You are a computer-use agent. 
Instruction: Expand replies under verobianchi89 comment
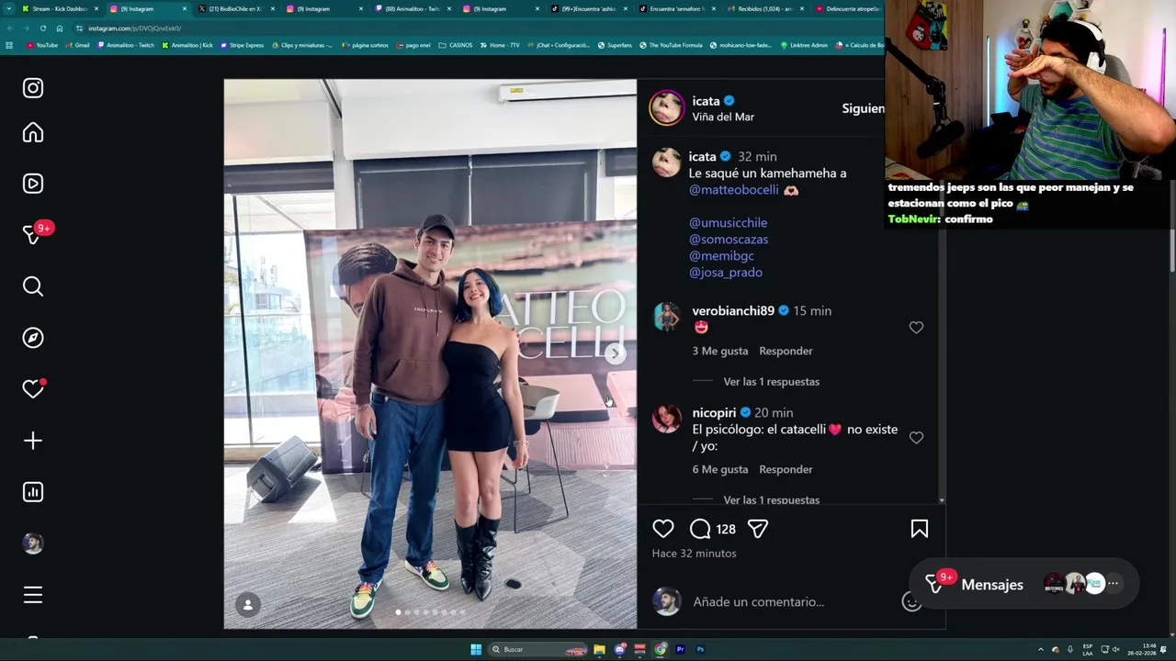[771, 382]
